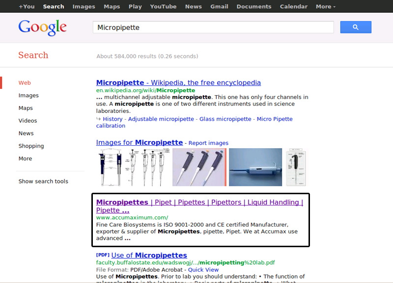The image size is (393, 283).
Task: Open the line-drawing pipettes thumbnail
Action: [x=148, y=167]
